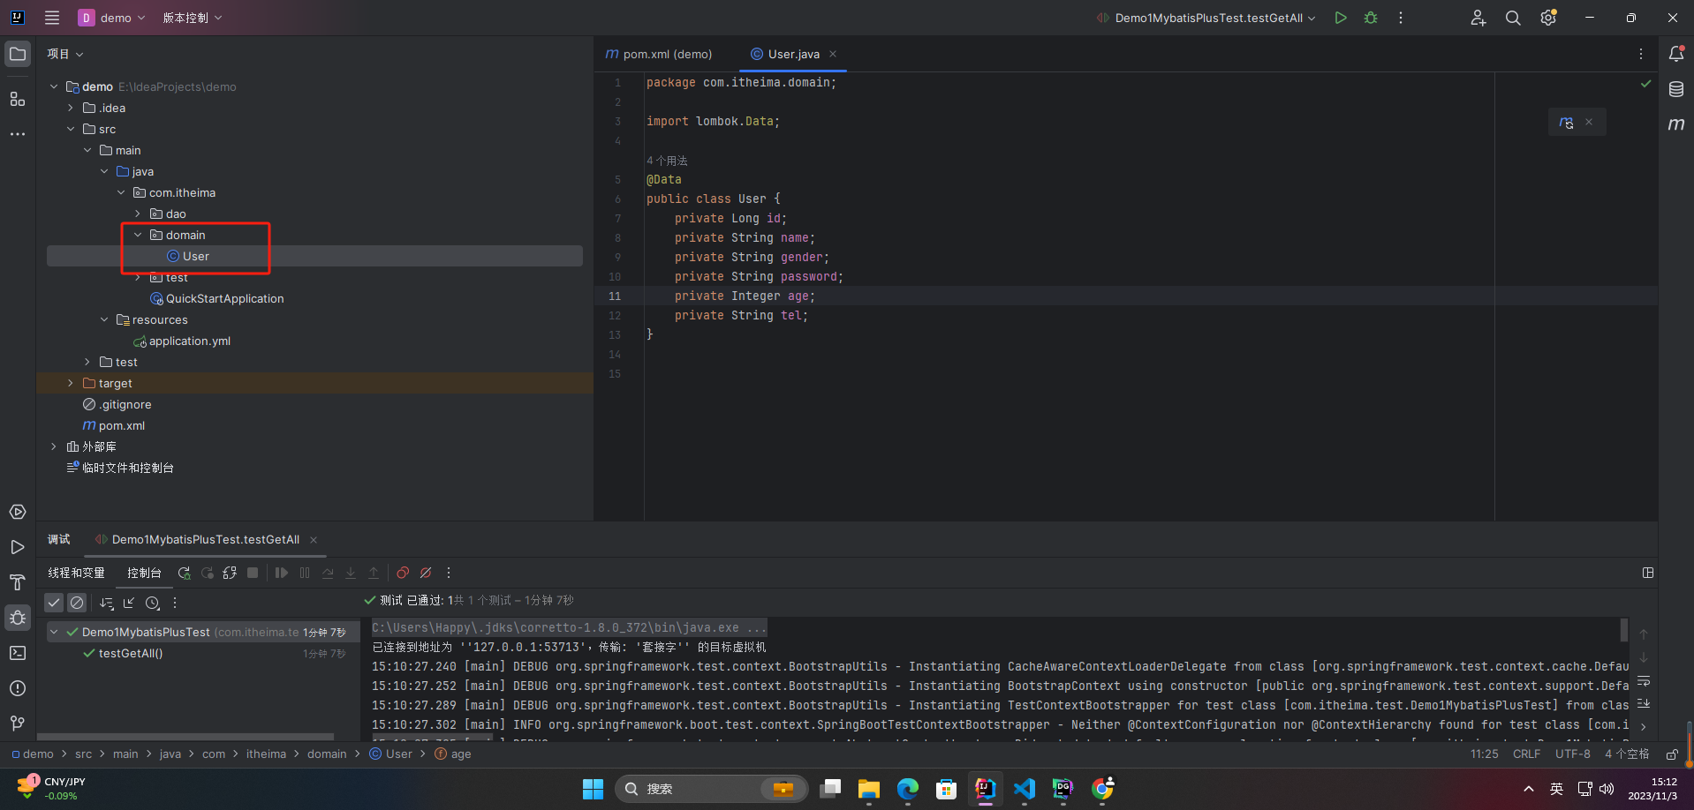Open Windows Start menu
Image resolution: width=1694 pixels, height=810 pixels.
pos(593,789)
